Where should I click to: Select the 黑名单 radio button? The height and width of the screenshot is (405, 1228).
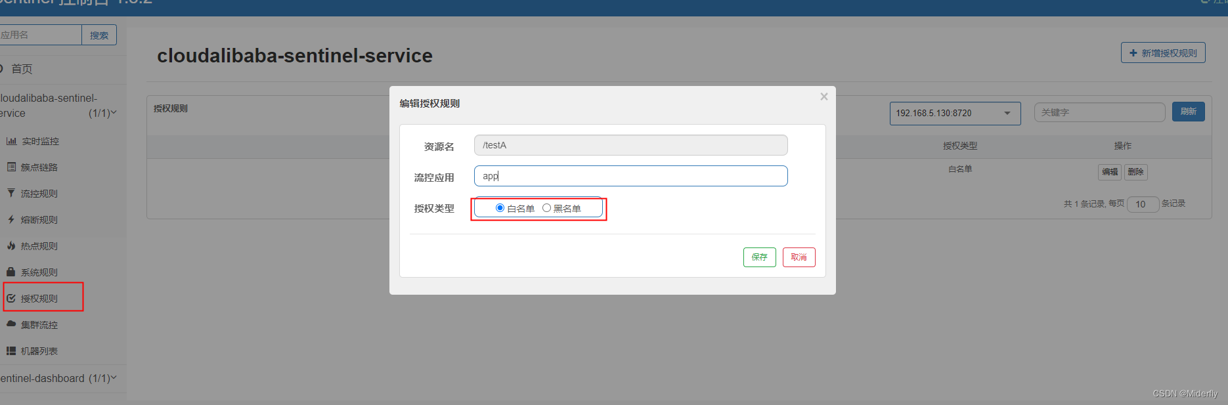click(x=546, y=208)
